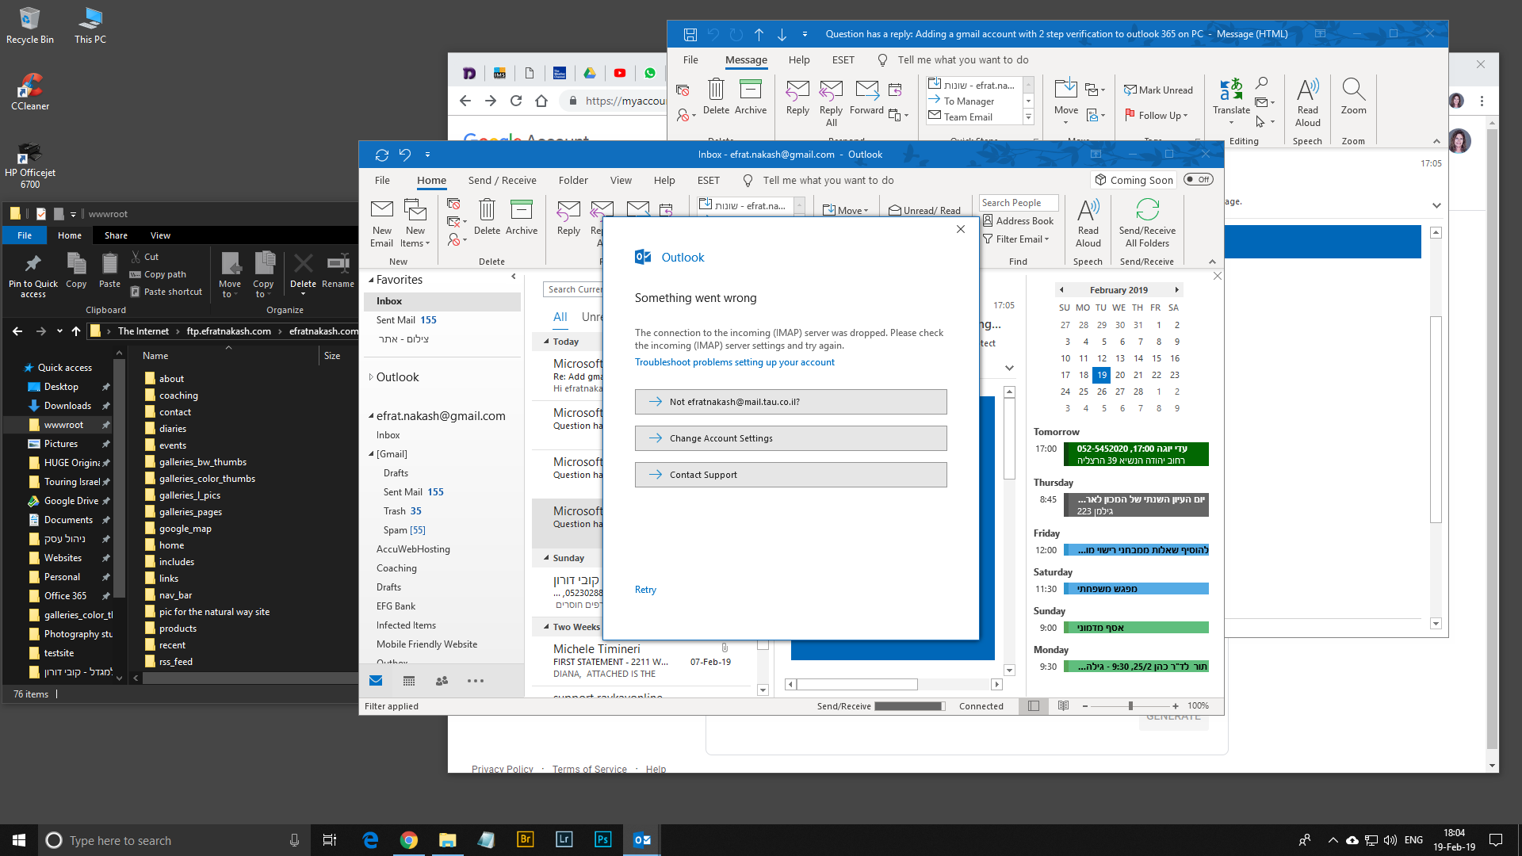Open ESET tab in Message window
This screenshot has height=856, width=1522.
pyautogui.click(x=843, y=59)
